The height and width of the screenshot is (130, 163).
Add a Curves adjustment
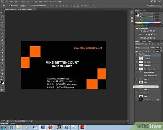point(147,31)
